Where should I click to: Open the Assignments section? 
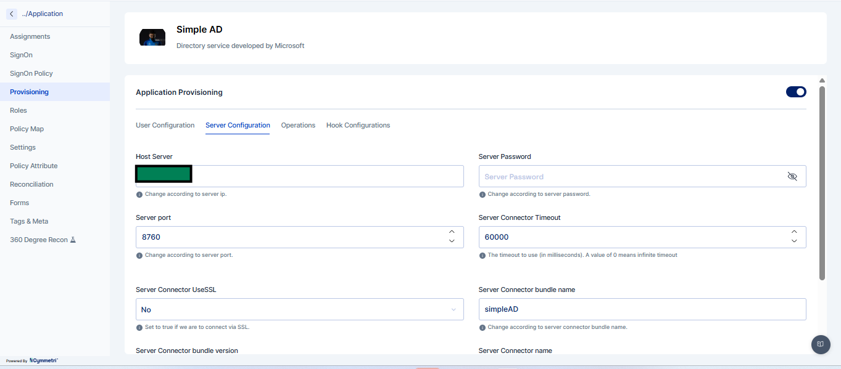pyautogui.click(x=30, y=36)
